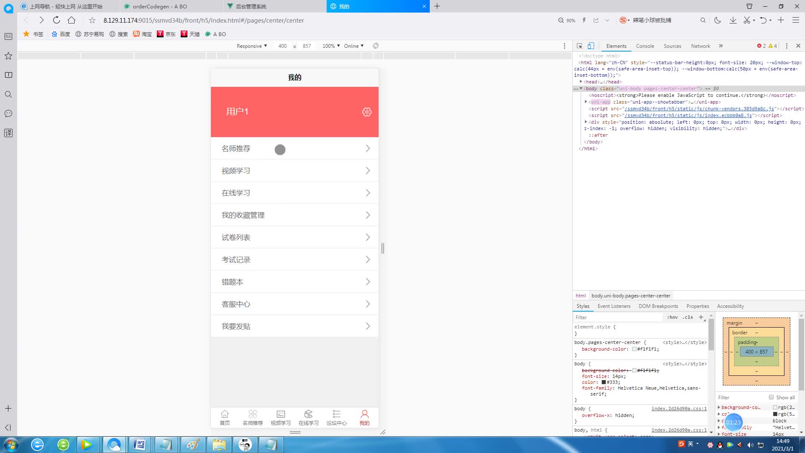Open index.2d26d90a.css:1 link for overflow-x rule

tap(679, 409)
